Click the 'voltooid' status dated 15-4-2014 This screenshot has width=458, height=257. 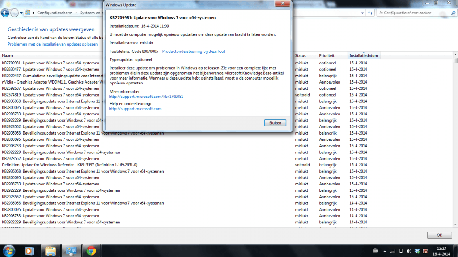click(302, 165)
